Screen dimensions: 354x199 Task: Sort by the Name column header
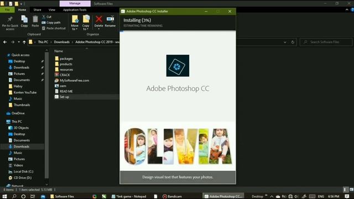59,51
